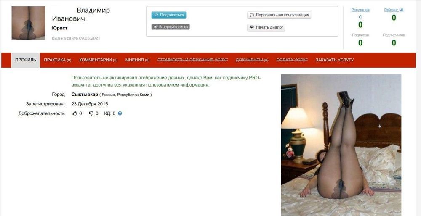Open the blue help icon next to КД
421x216 pixels.
click(x=120, y=113)
